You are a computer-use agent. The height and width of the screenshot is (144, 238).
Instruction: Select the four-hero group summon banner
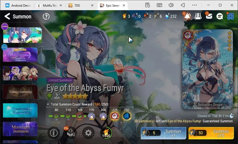coord(20,73)
